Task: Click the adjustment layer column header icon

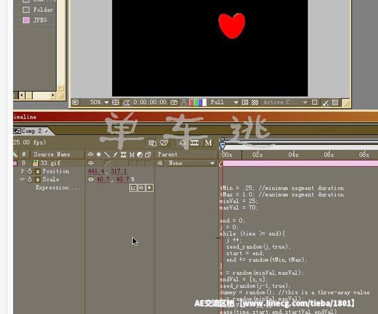Action: tap(140, 155)
